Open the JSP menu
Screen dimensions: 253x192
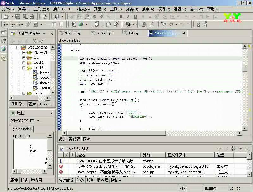tap(71, 9)
